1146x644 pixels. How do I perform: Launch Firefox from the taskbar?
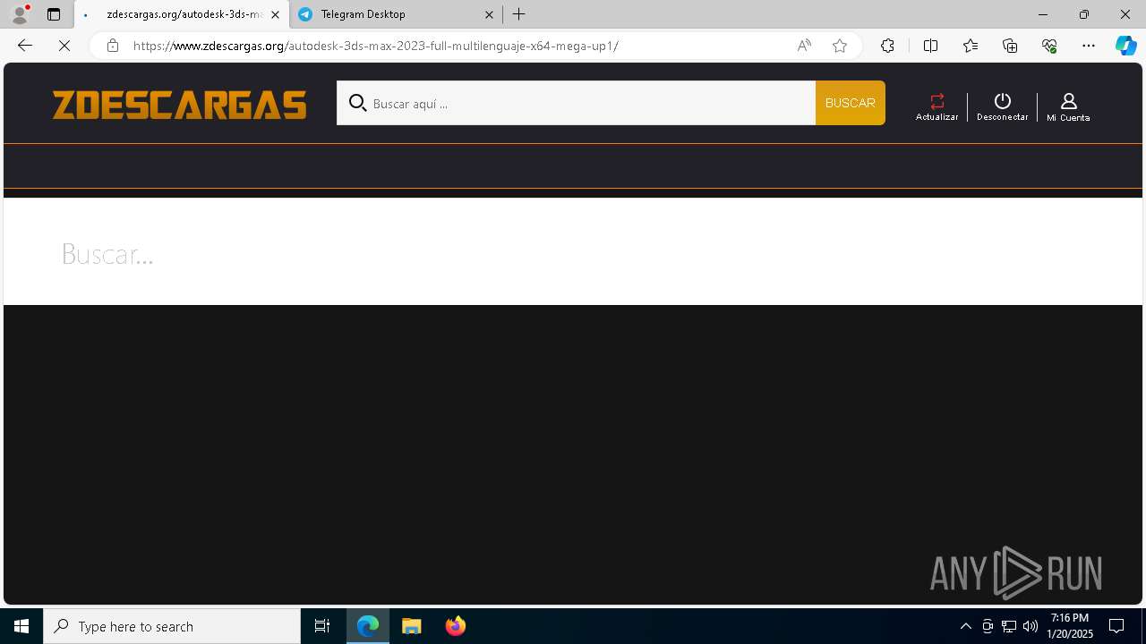pyautogui.click(x=456, y=626)
